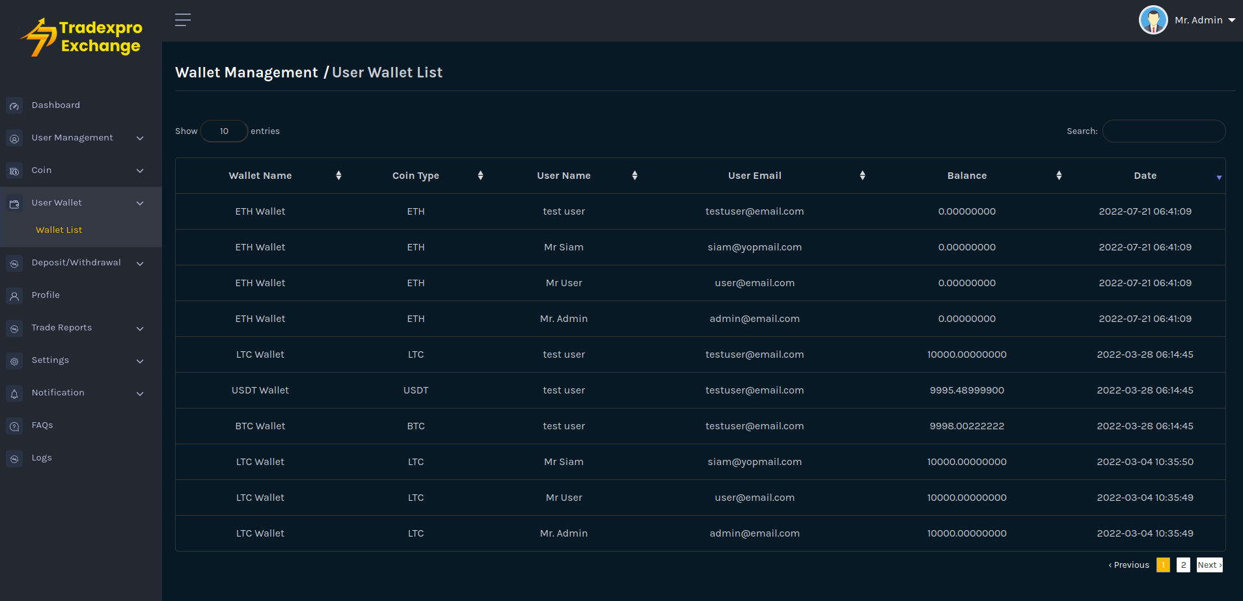Viewport: 1243px width, 601px height.
Task: Sort table by Balance column
Action: (x=967, y=176)
